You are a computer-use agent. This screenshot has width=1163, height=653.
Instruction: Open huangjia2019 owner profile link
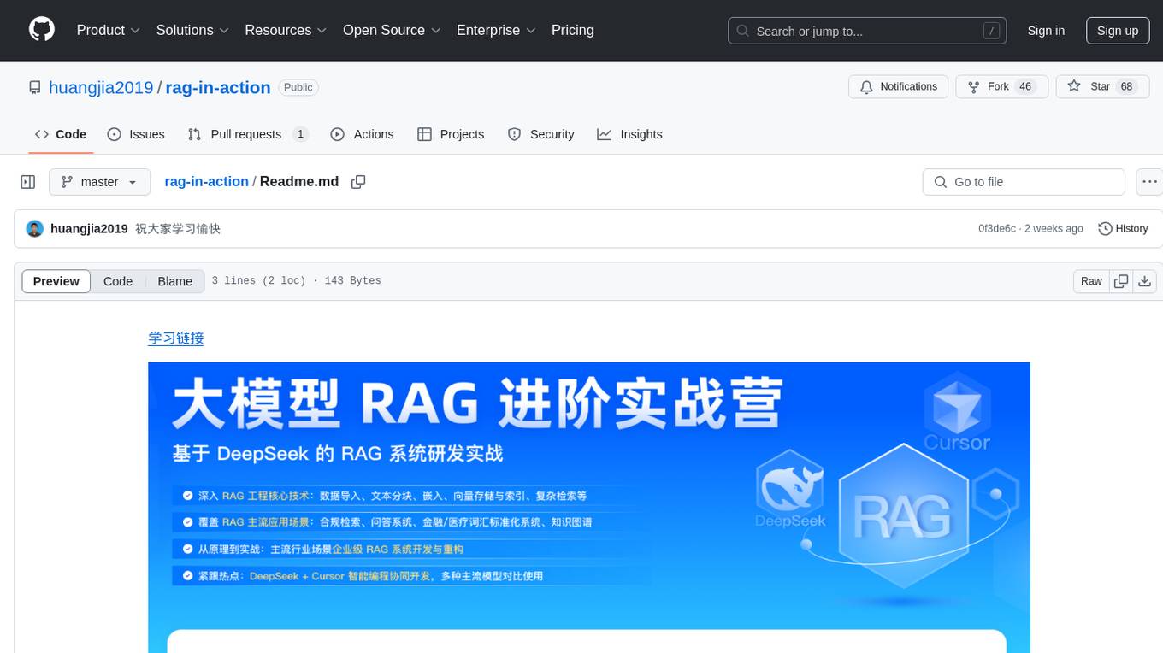tap(101, 87)
